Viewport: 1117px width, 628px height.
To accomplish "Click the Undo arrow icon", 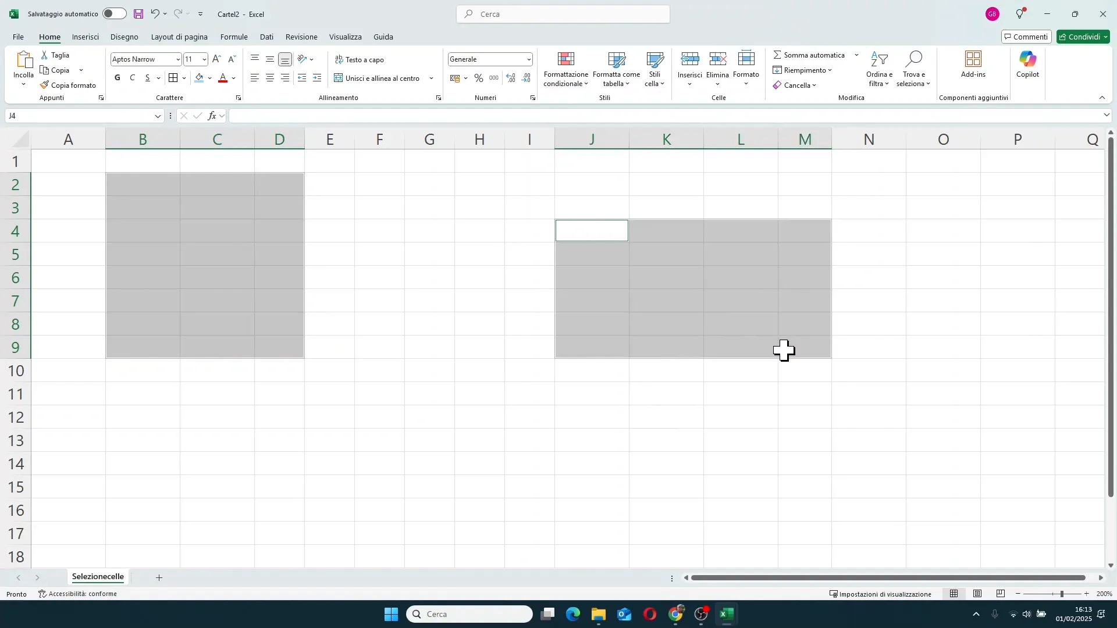I will point(155,14).
